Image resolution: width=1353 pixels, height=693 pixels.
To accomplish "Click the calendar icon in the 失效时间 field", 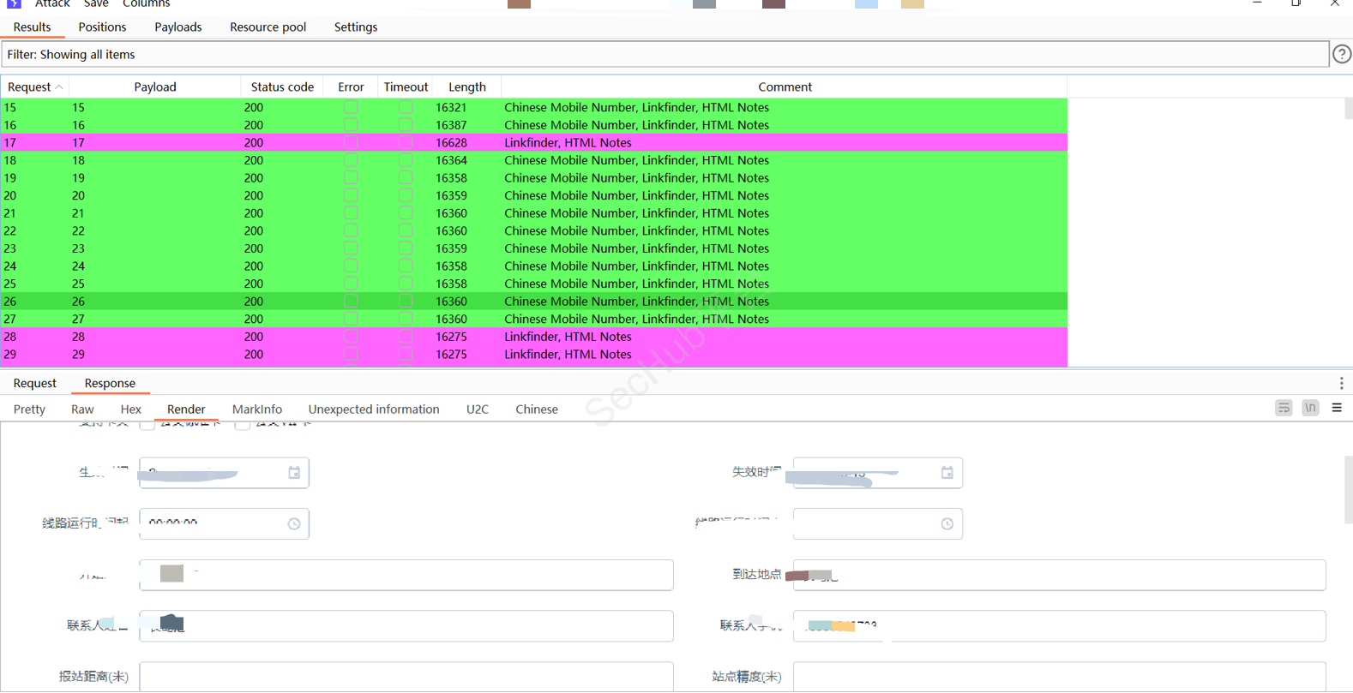I will tap(947, 473).
